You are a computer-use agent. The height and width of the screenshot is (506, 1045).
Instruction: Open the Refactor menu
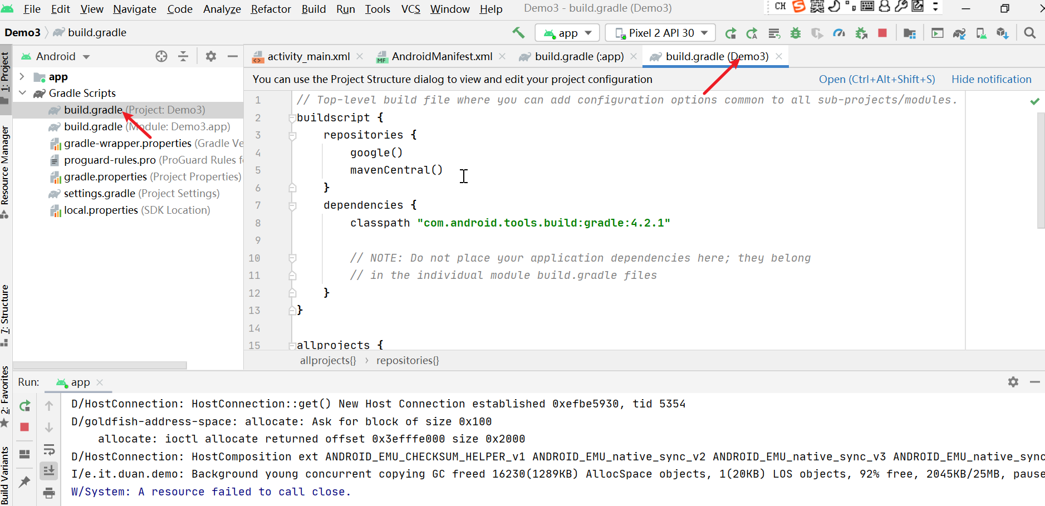[x=271, y=9]
